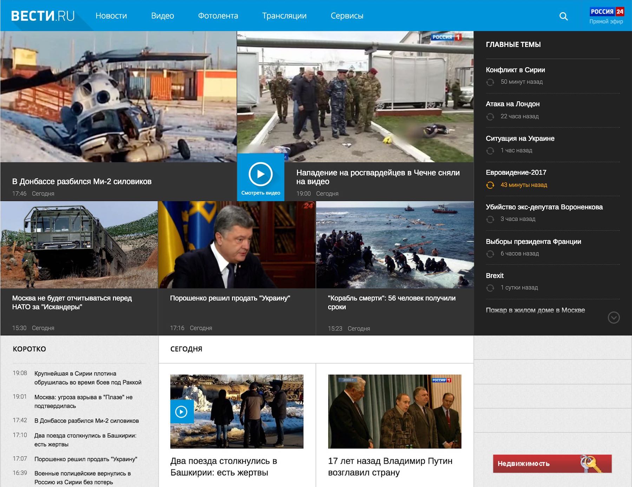Open the Iskander military truck story image
Viewport: 632px width, 487px height.
pyautogui.click(x=79, y=245)
